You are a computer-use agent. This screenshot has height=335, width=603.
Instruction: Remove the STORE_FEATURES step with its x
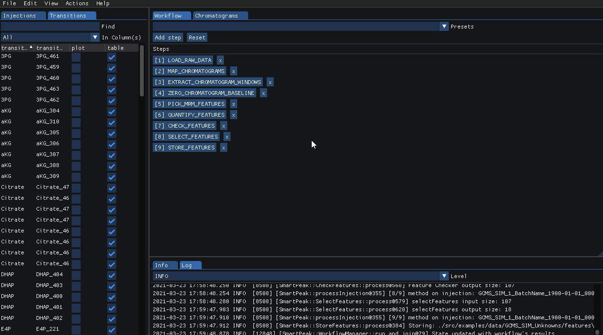tap(223, 148)
